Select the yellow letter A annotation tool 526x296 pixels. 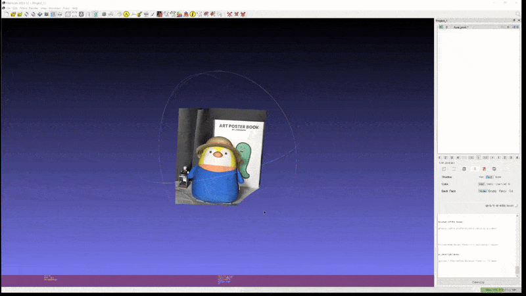[126, 14]
